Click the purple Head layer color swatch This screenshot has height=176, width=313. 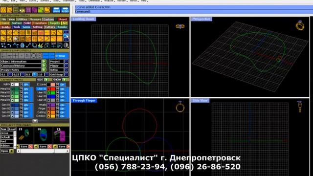(53, 105)
